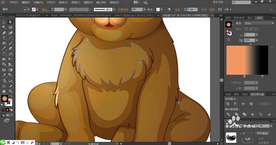The height and width of the screenshot is (145, 276).
Task: Select the Free Transform tool
Action: point(10,59)
